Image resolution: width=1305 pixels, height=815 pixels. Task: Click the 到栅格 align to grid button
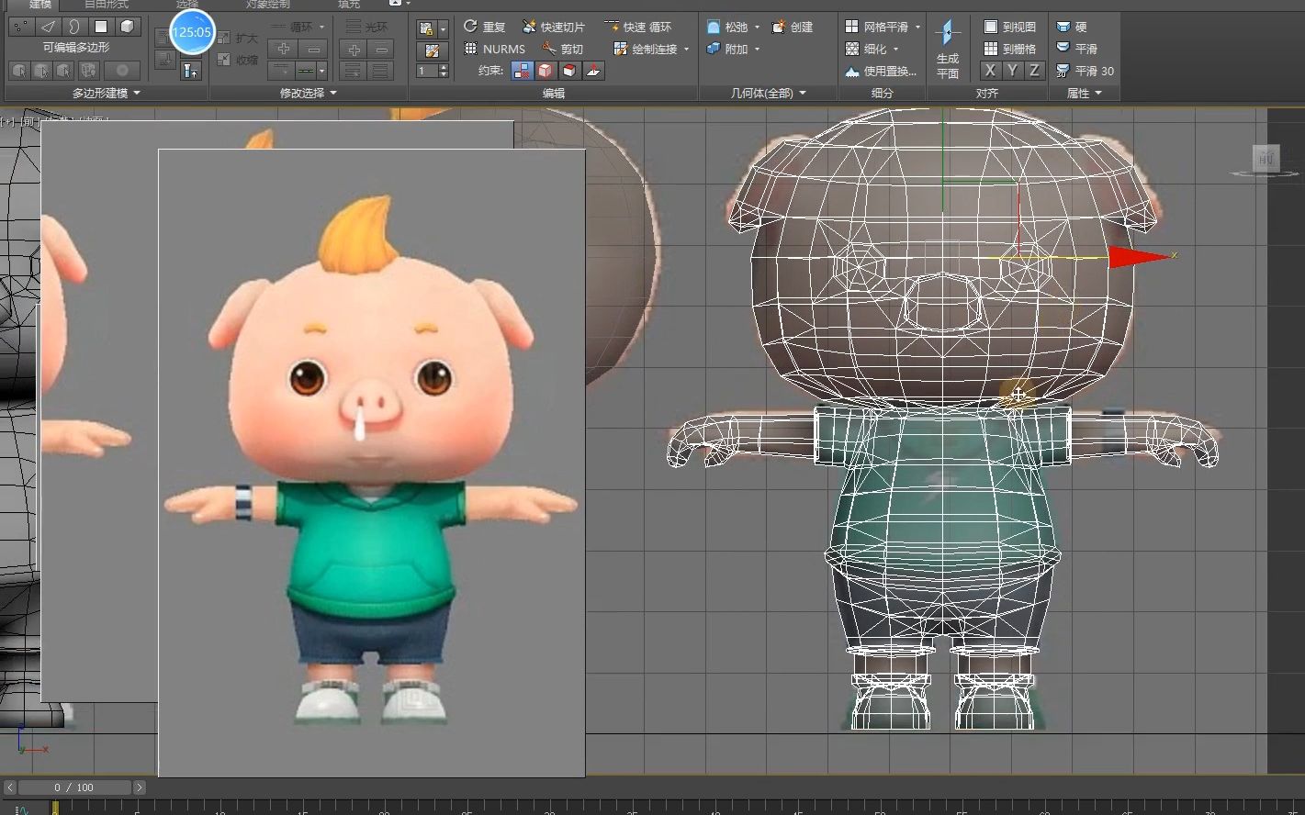click(x=1009, y=49)
